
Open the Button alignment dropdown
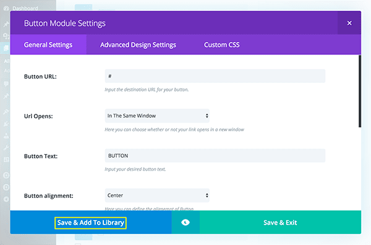pyautogui.click(x=157, y=196)
